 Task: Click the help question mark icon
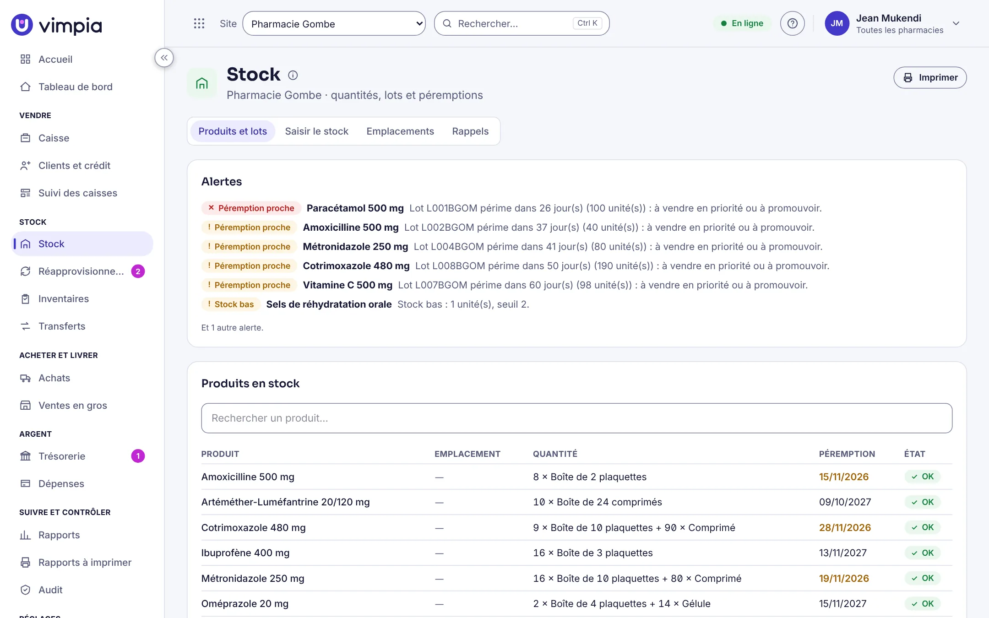[792, 23]
